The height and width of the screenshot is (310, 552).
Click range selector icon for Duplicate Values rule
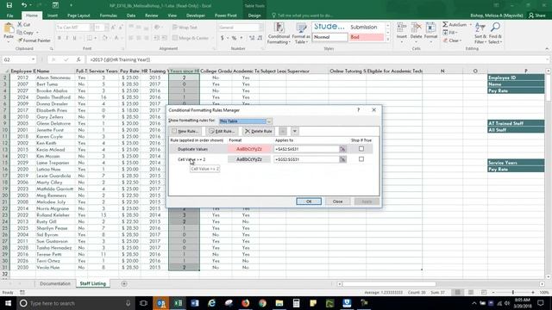(x=342, y=149)
